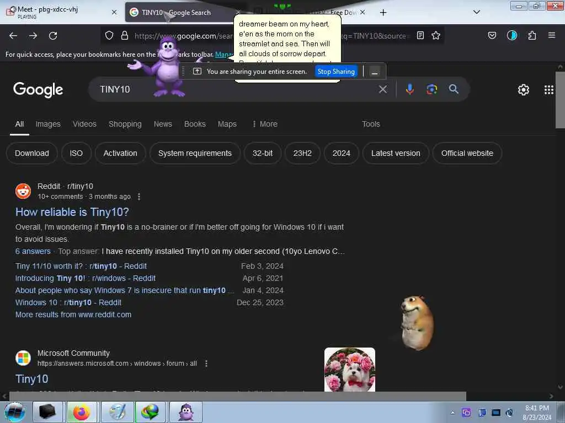The width and height of the screenshot is (565, 423).
Task: Filter by Official website chip
Action: tap(467, 153)
